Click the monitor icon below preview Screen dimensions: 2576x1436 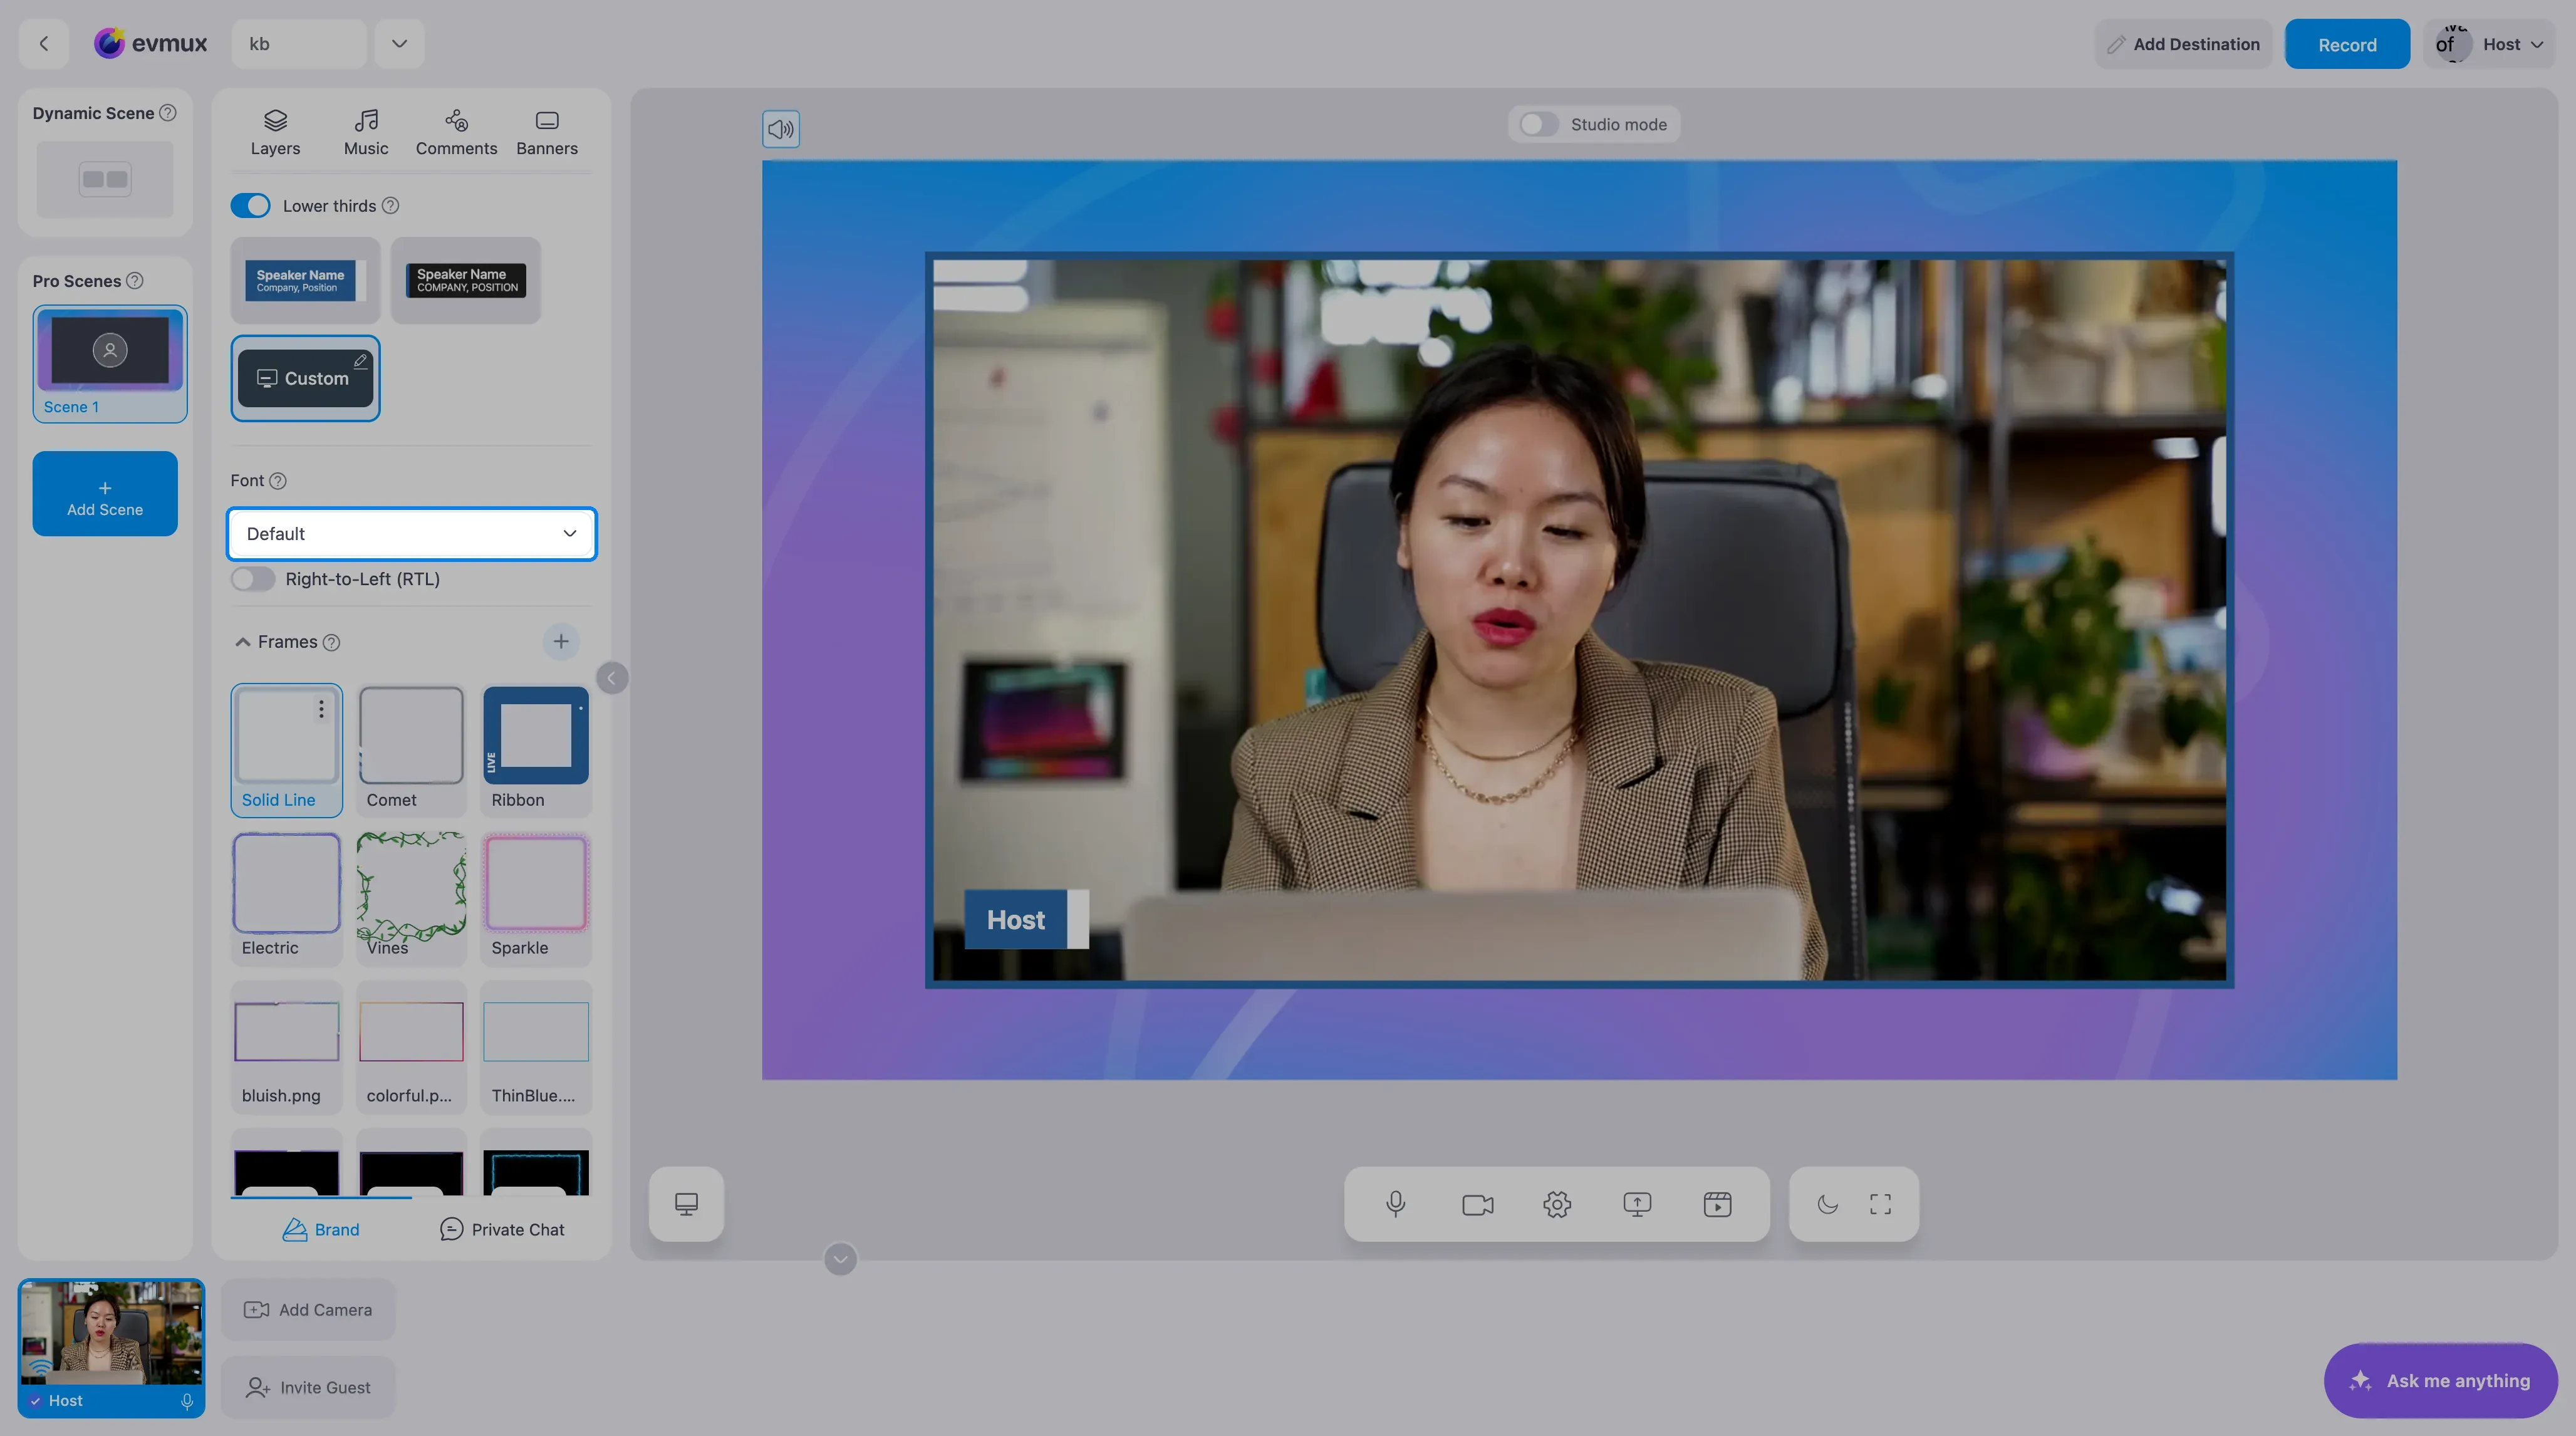[x=686, y=1204]
